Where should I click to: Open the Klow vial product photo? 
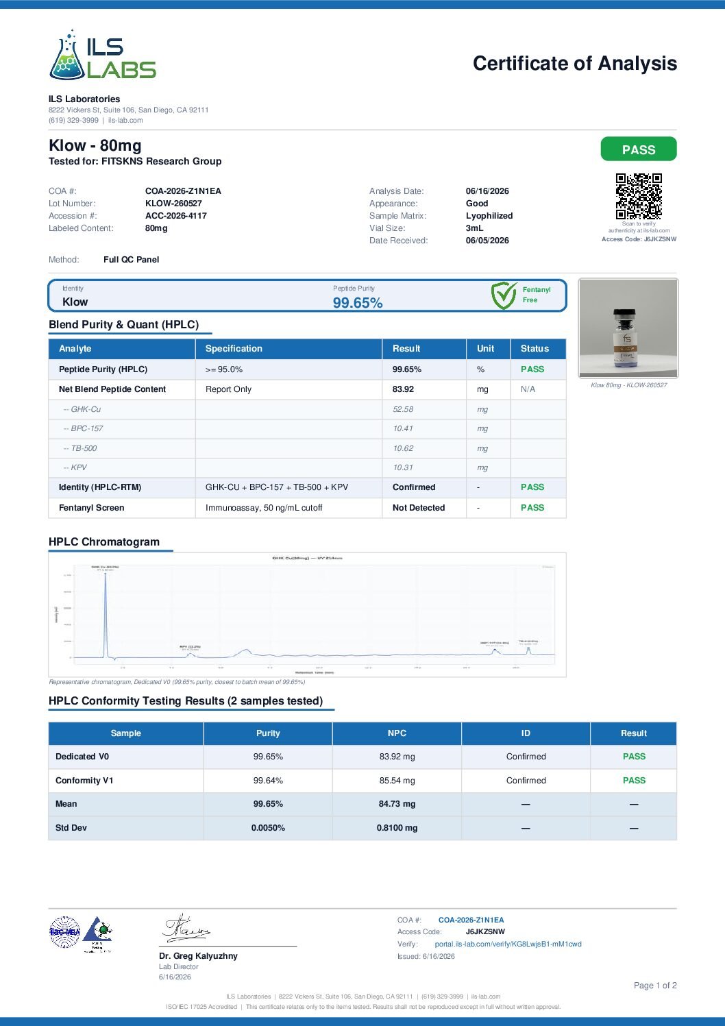[x=628, y=328]
